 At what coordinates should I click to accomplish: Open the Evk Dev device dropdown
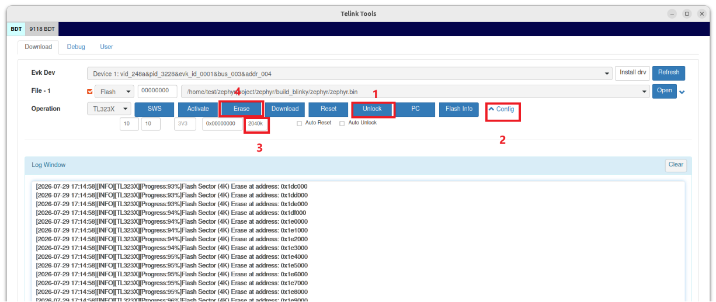tap(349, 74)
